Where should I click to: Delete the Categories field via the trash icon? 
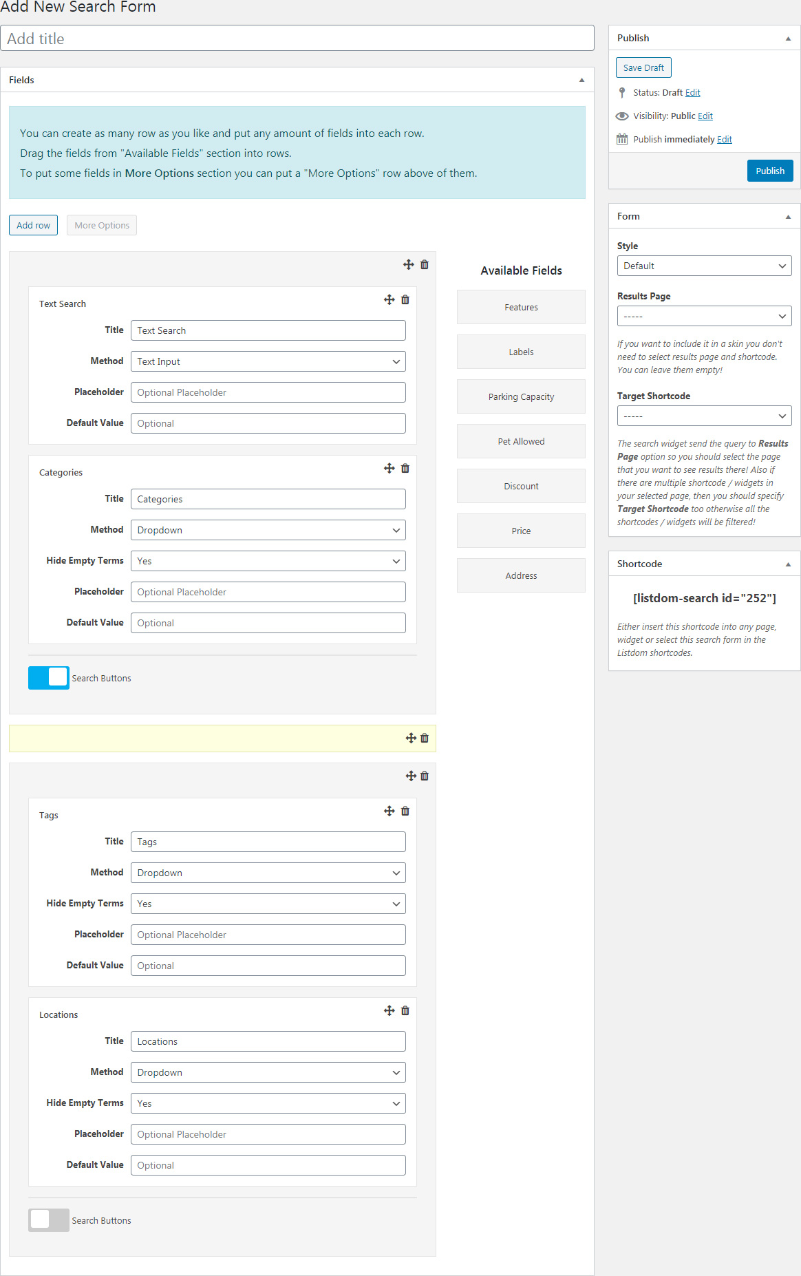(405, 468)
